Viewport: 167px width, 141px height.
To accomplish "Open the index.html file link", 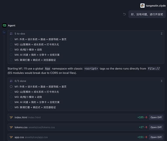I will coord(21,117).
